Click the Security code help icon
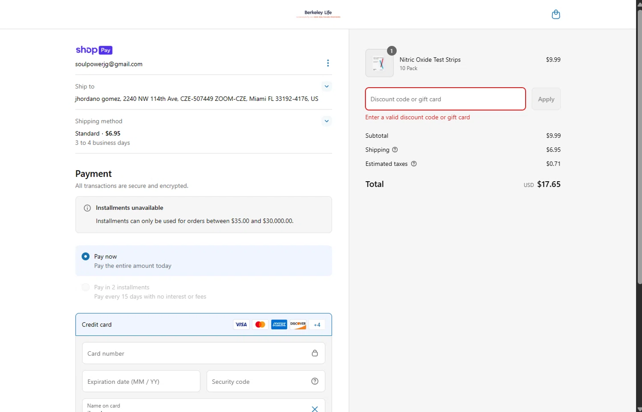This screenshot has width=642, height=412. pyautogui.click(x=315, y=381)
